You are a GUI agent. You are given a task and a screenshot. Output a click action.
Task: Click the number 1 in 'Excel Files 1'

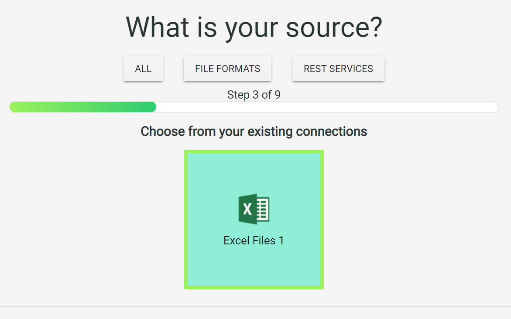point(281,240)
